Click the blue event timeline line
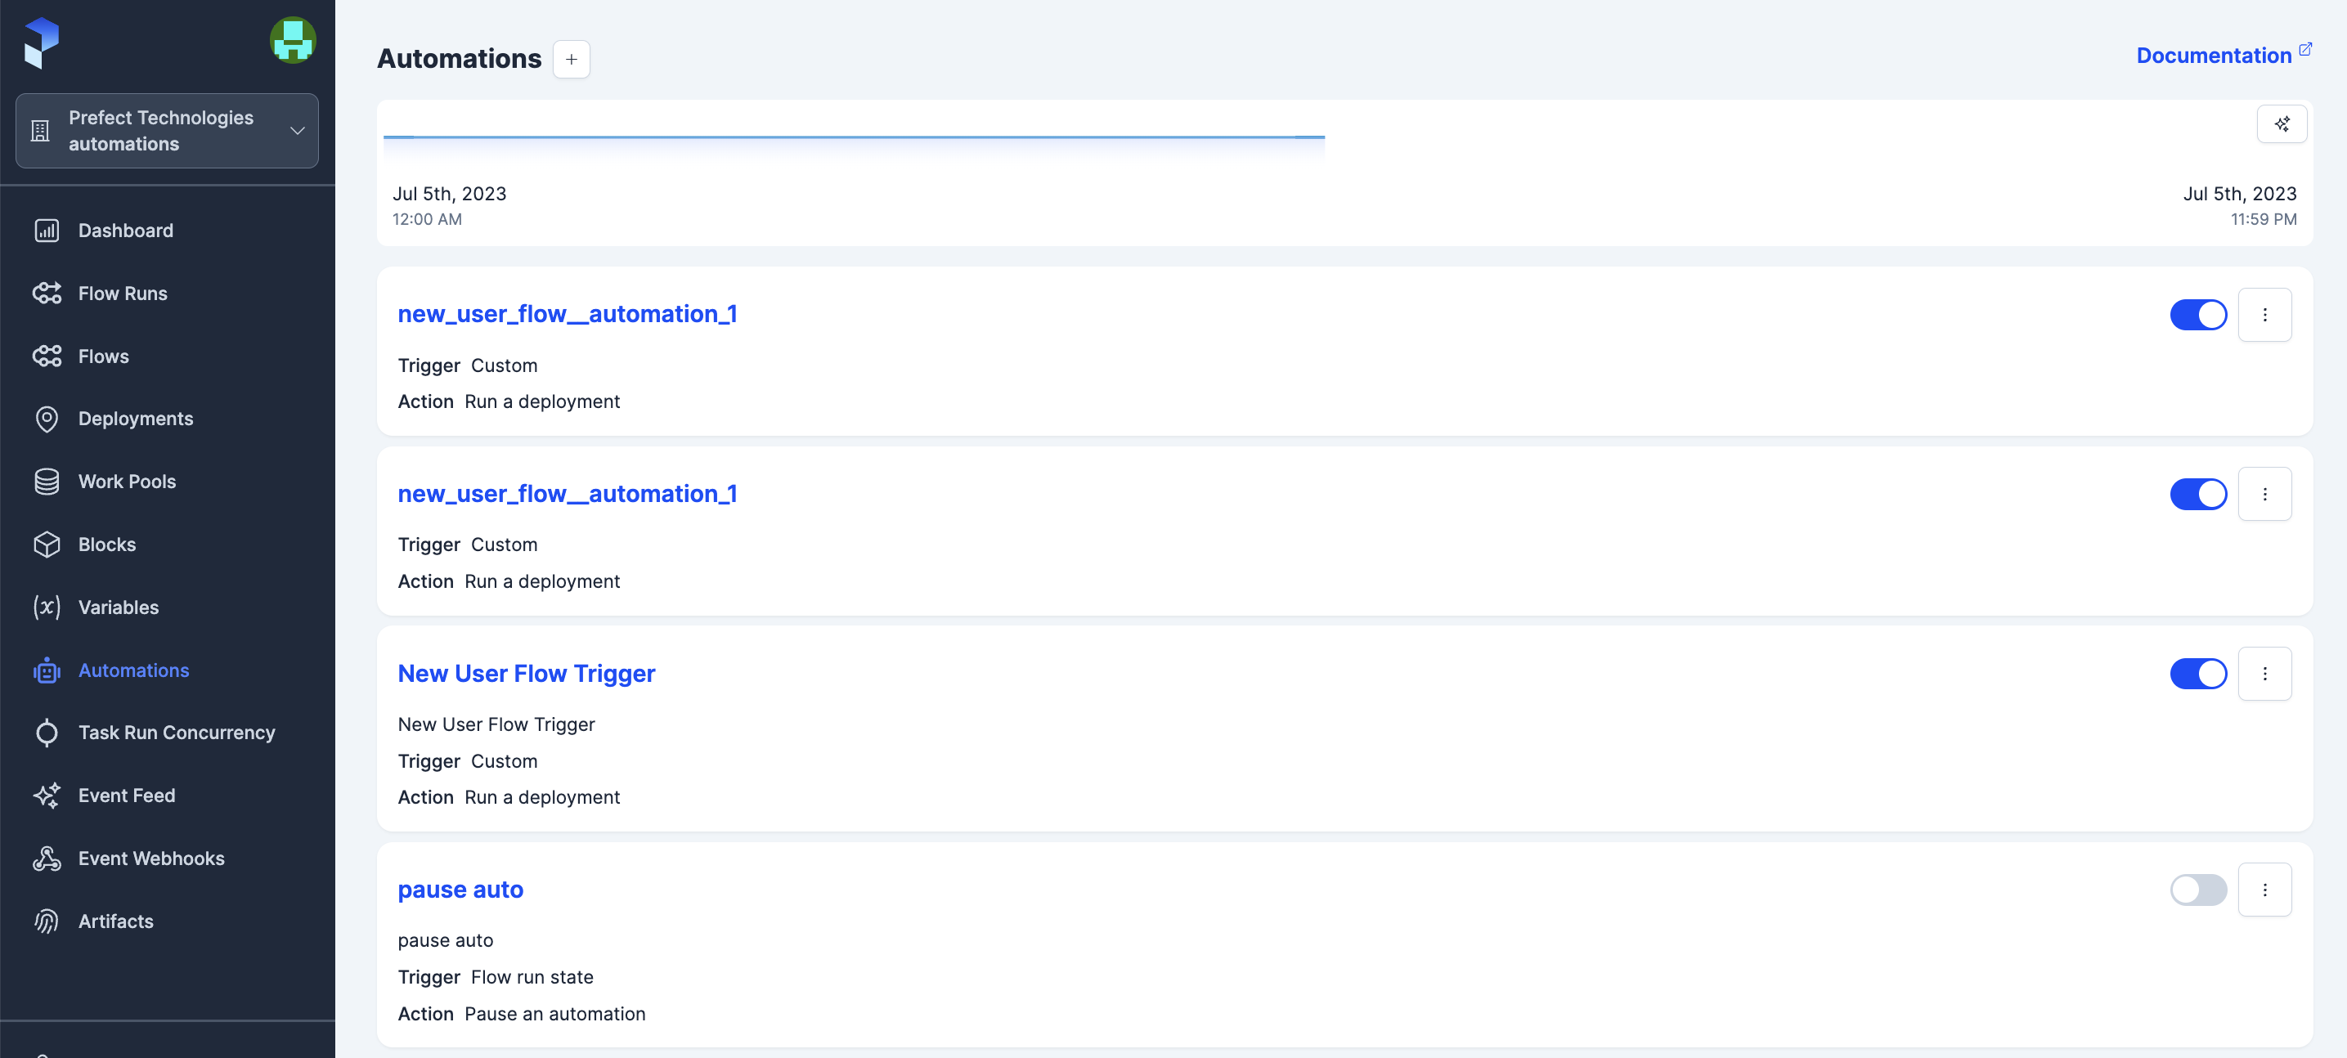This screenshot has height=1058, width=2347. 854,137
